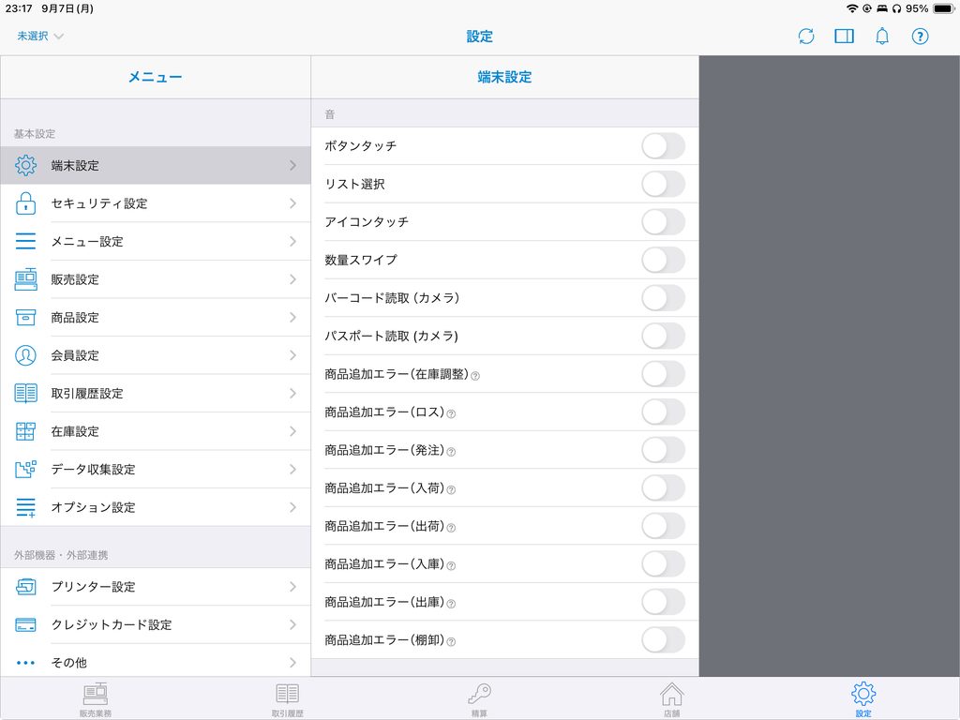The image size is (960, 720).
Task: Click help icon beside 商品追加エラー(ロス)
Action: pyautogui.click(x=451, y=413)
